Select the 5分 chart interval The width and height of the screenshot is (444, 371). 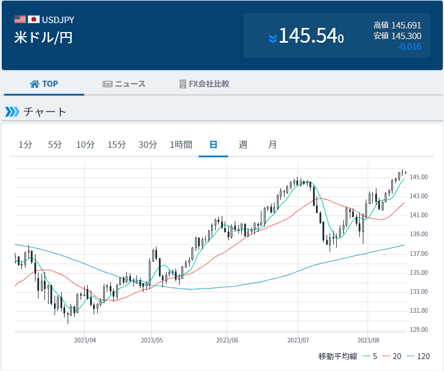(x=55, y=144)
